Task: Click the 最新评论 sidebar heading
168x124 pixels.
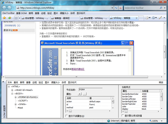Action: (x=8, y=30)
